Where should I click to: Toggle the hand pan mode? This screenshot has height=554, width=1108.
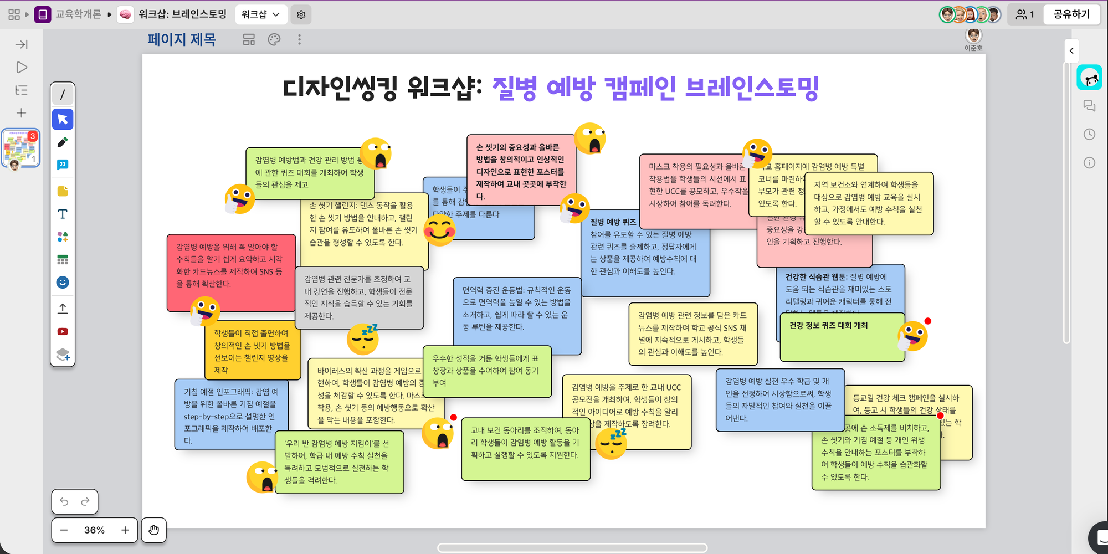point(153,530)
